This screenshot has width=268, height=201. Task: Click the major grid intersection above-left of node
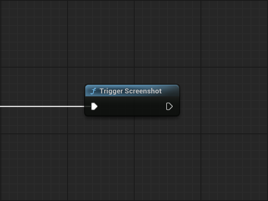[68, 67]
